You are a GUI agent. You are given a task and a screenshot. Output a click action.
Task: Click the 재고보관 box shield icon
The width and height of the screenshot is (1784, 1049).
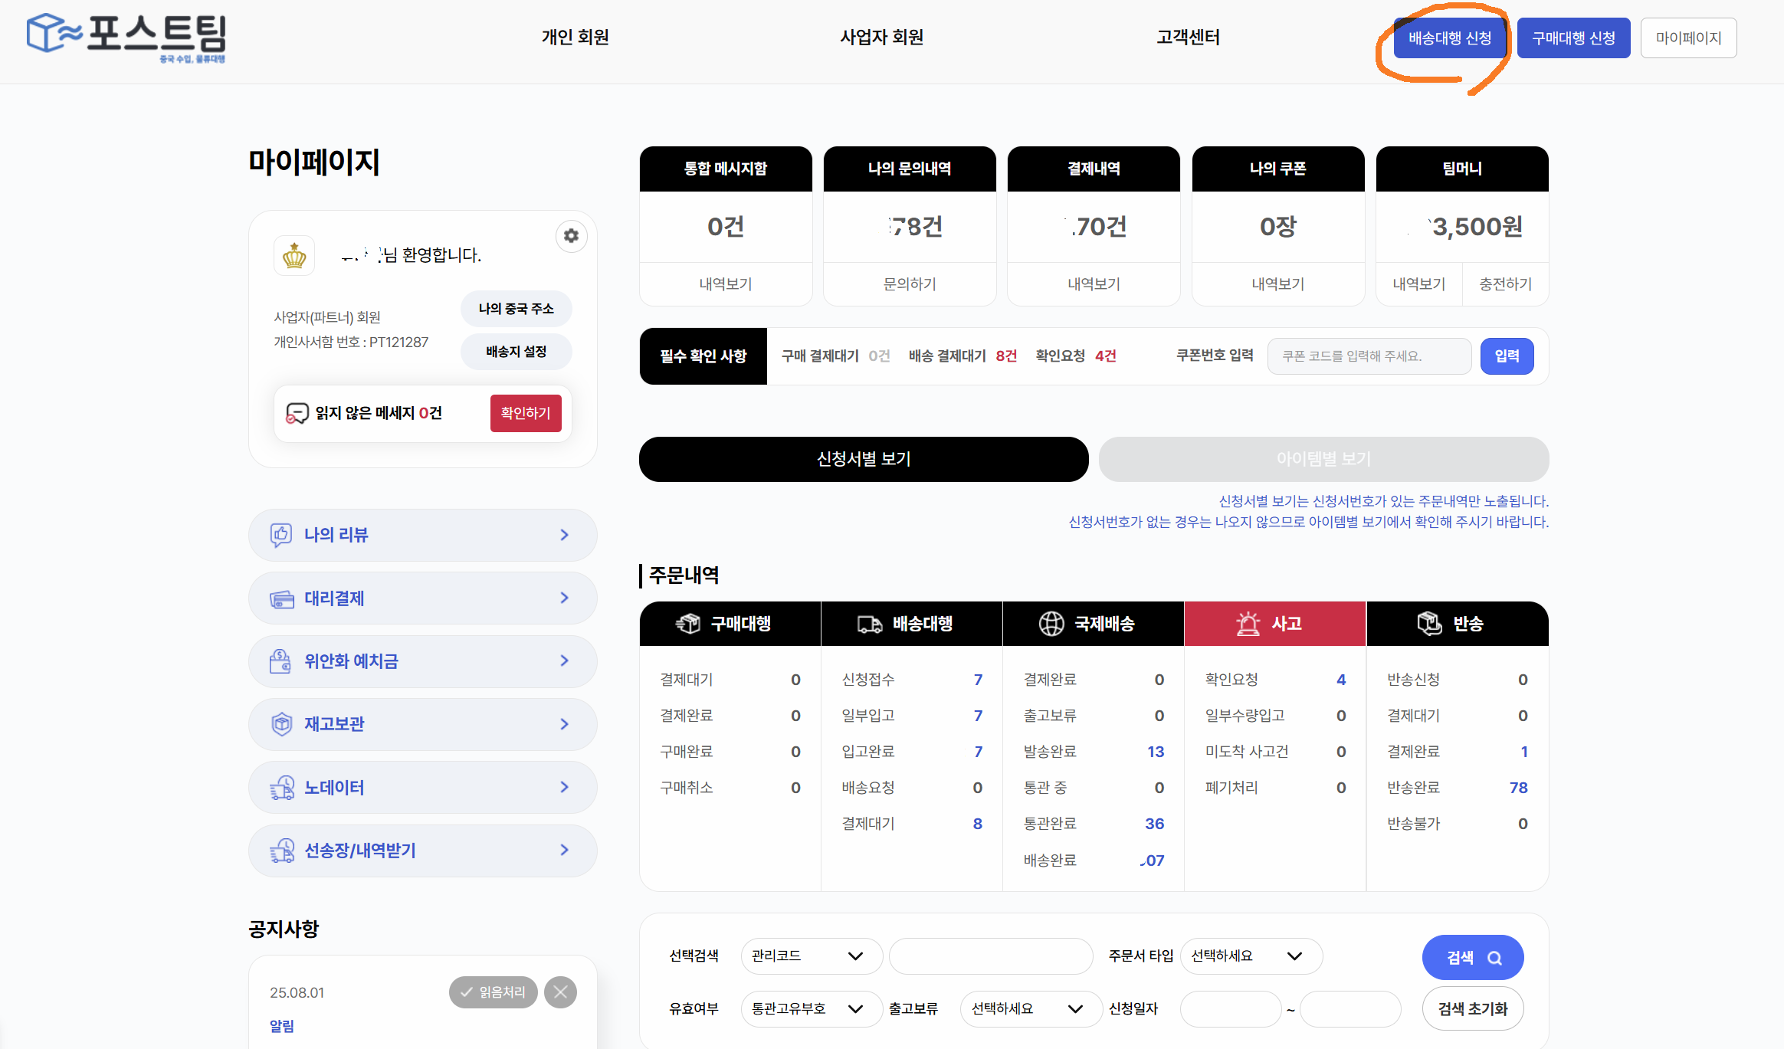(x=281, y=724)
